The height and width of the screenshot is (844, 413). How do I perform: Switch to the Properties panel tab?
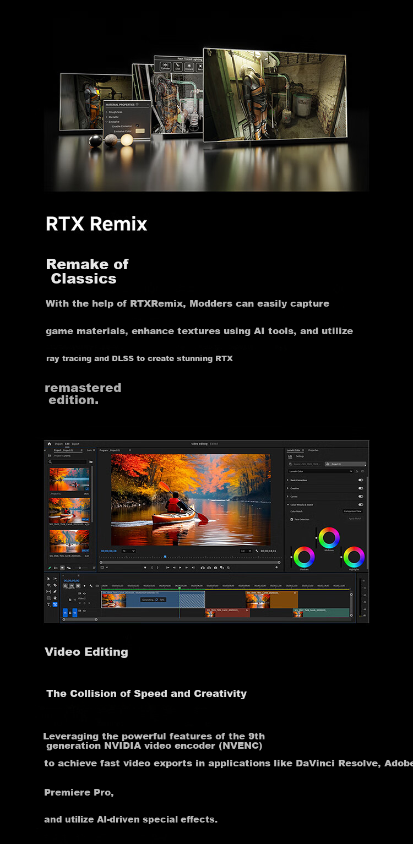point(313,450)
